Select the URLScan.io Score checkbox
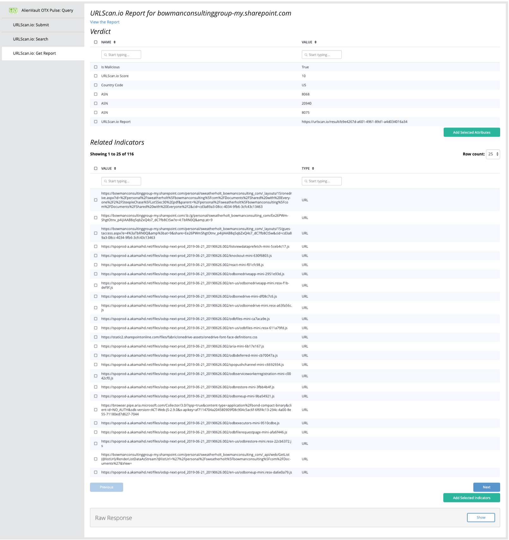The image size is (509, 540). tap(96, 76)
